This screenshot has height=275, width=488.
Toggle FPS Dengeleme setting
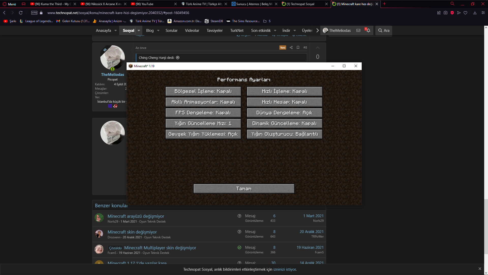pyautogui.click(x=203, y=113)
